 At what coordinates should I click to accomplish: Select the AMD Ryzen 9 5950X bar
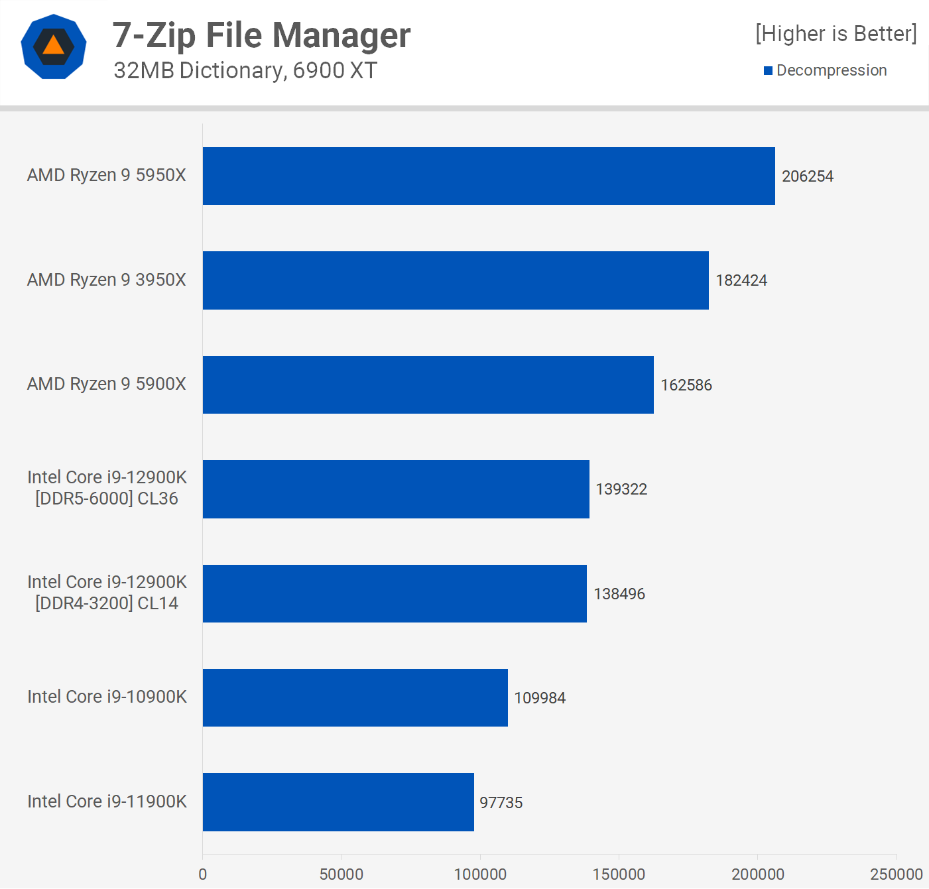pyautogui.click(x=488, y=176)
